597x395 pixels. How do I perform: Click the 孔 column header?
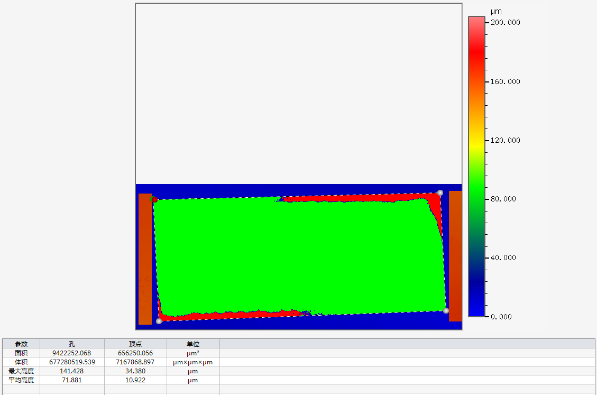click(72, 344)
